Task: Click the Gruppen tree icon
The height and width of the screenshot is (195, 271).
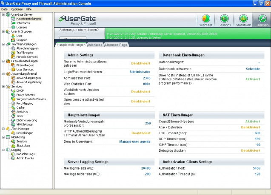Action: point(13,40)
